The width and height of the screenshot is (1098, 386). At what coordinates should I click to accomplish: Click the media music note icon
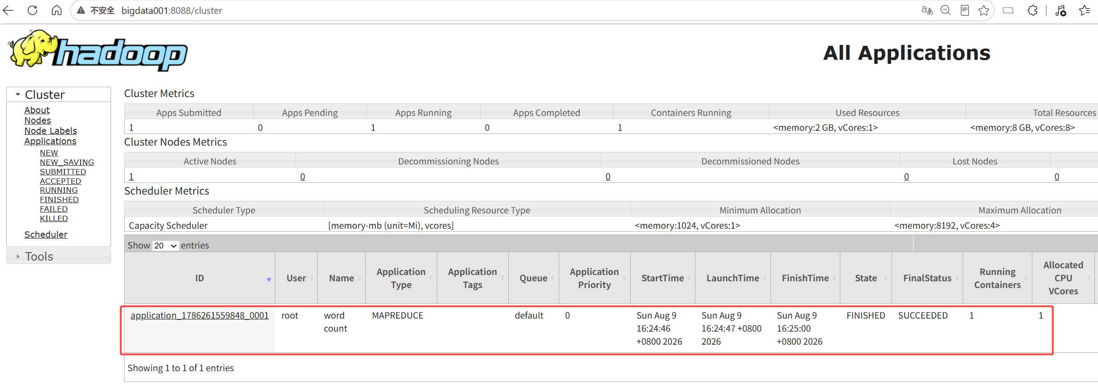tap(1061, 10)
